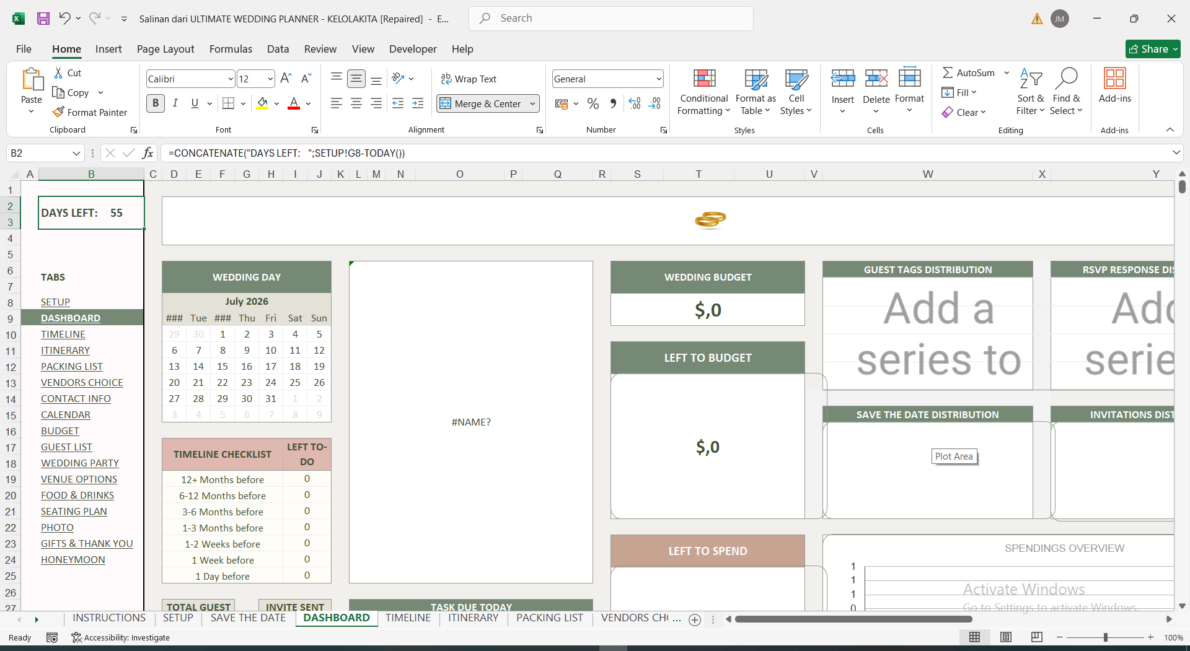Expand the Merge & Center options arrow

532,103
